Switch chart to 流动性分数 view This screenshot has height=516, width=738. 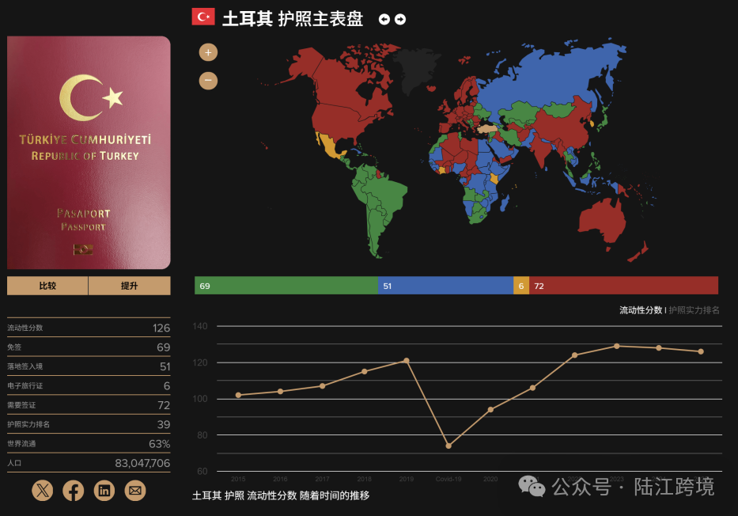pyautogui.click(x=640, y=310)
